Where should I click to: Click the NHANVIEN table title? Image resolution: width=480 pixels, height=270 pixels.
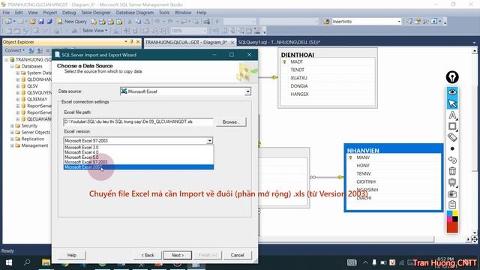click(363, 150)
